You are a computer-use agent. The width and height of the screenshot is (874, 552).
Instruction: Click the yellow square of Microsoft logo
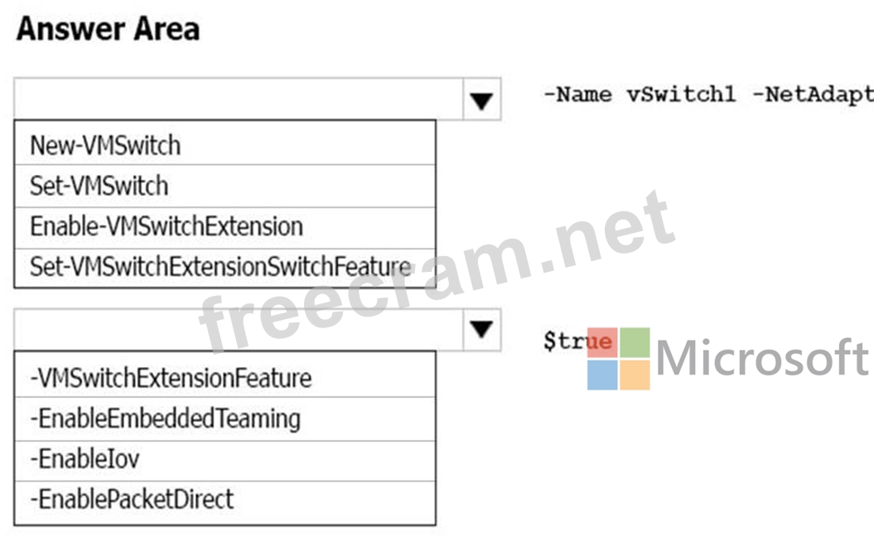[635, 375]
